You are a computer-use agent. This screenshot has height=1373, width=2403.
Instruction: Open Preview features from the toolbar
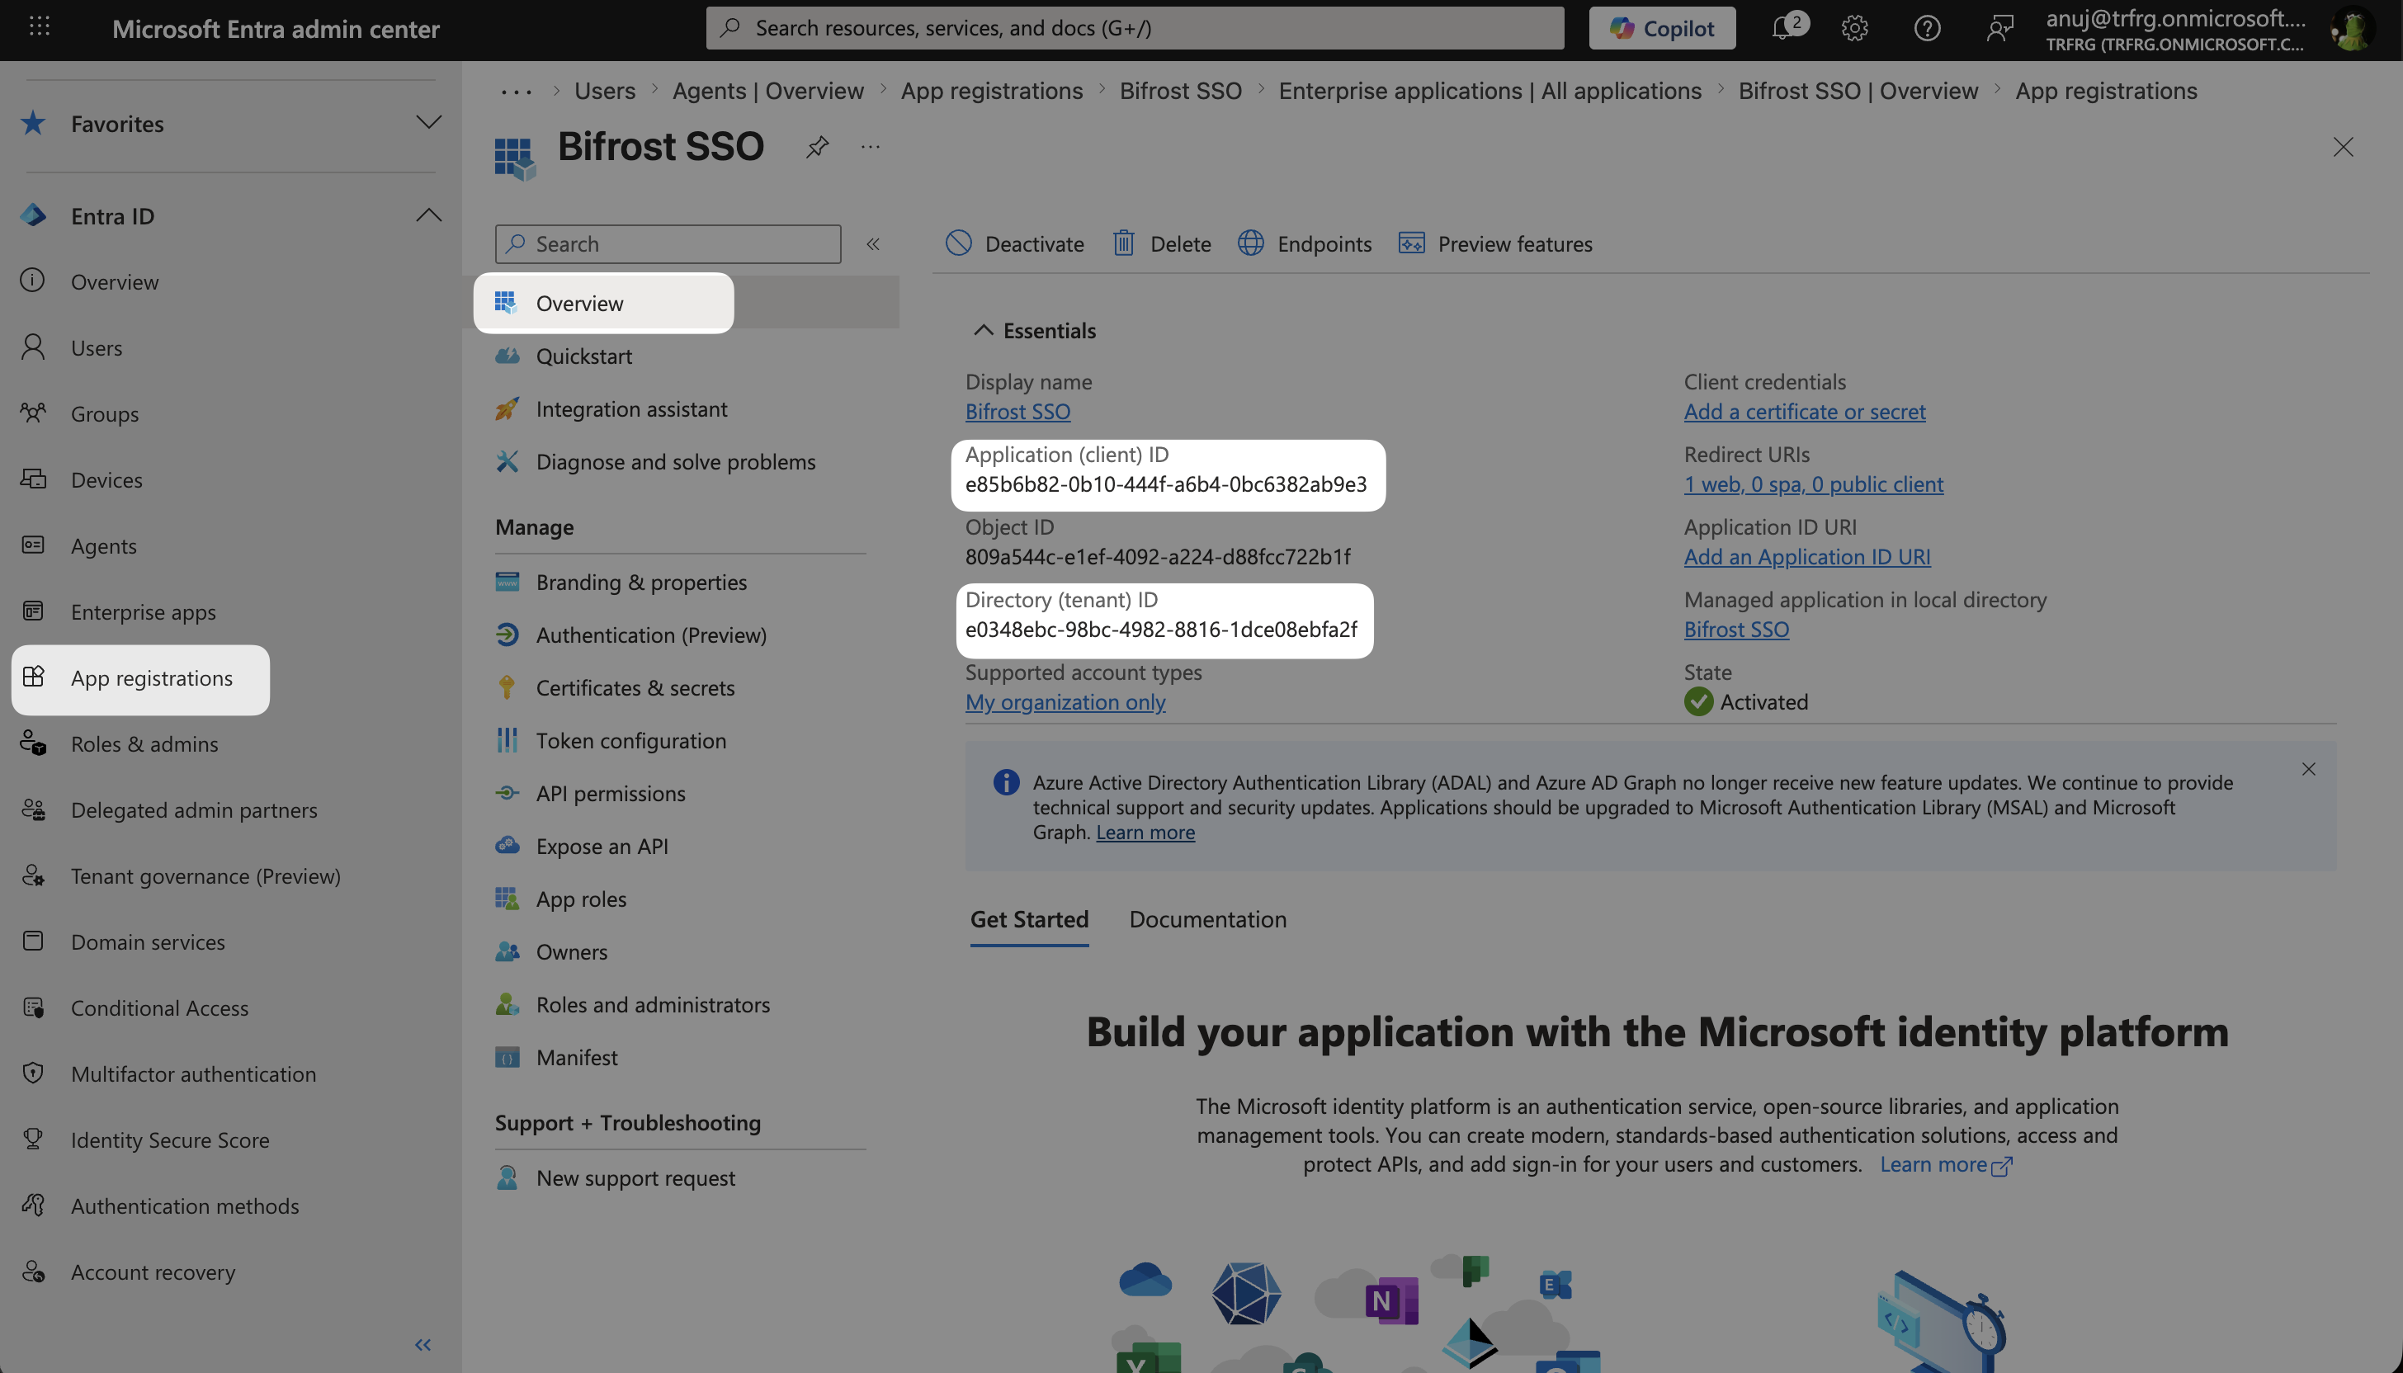[1496, 243]
